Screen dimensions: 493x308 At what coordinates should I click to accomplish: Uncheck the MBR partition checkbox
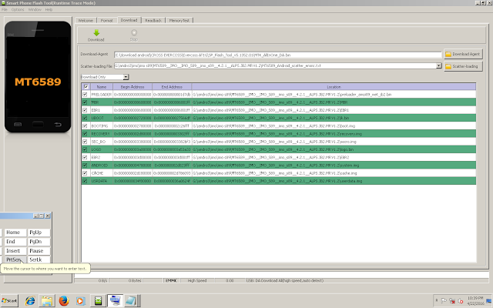(x=85, y=102)
